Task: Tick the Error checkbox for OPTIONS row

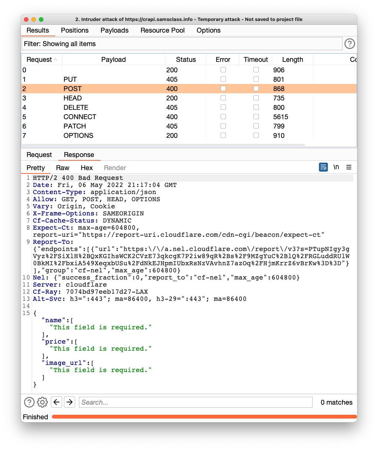Action: [223, 135]
